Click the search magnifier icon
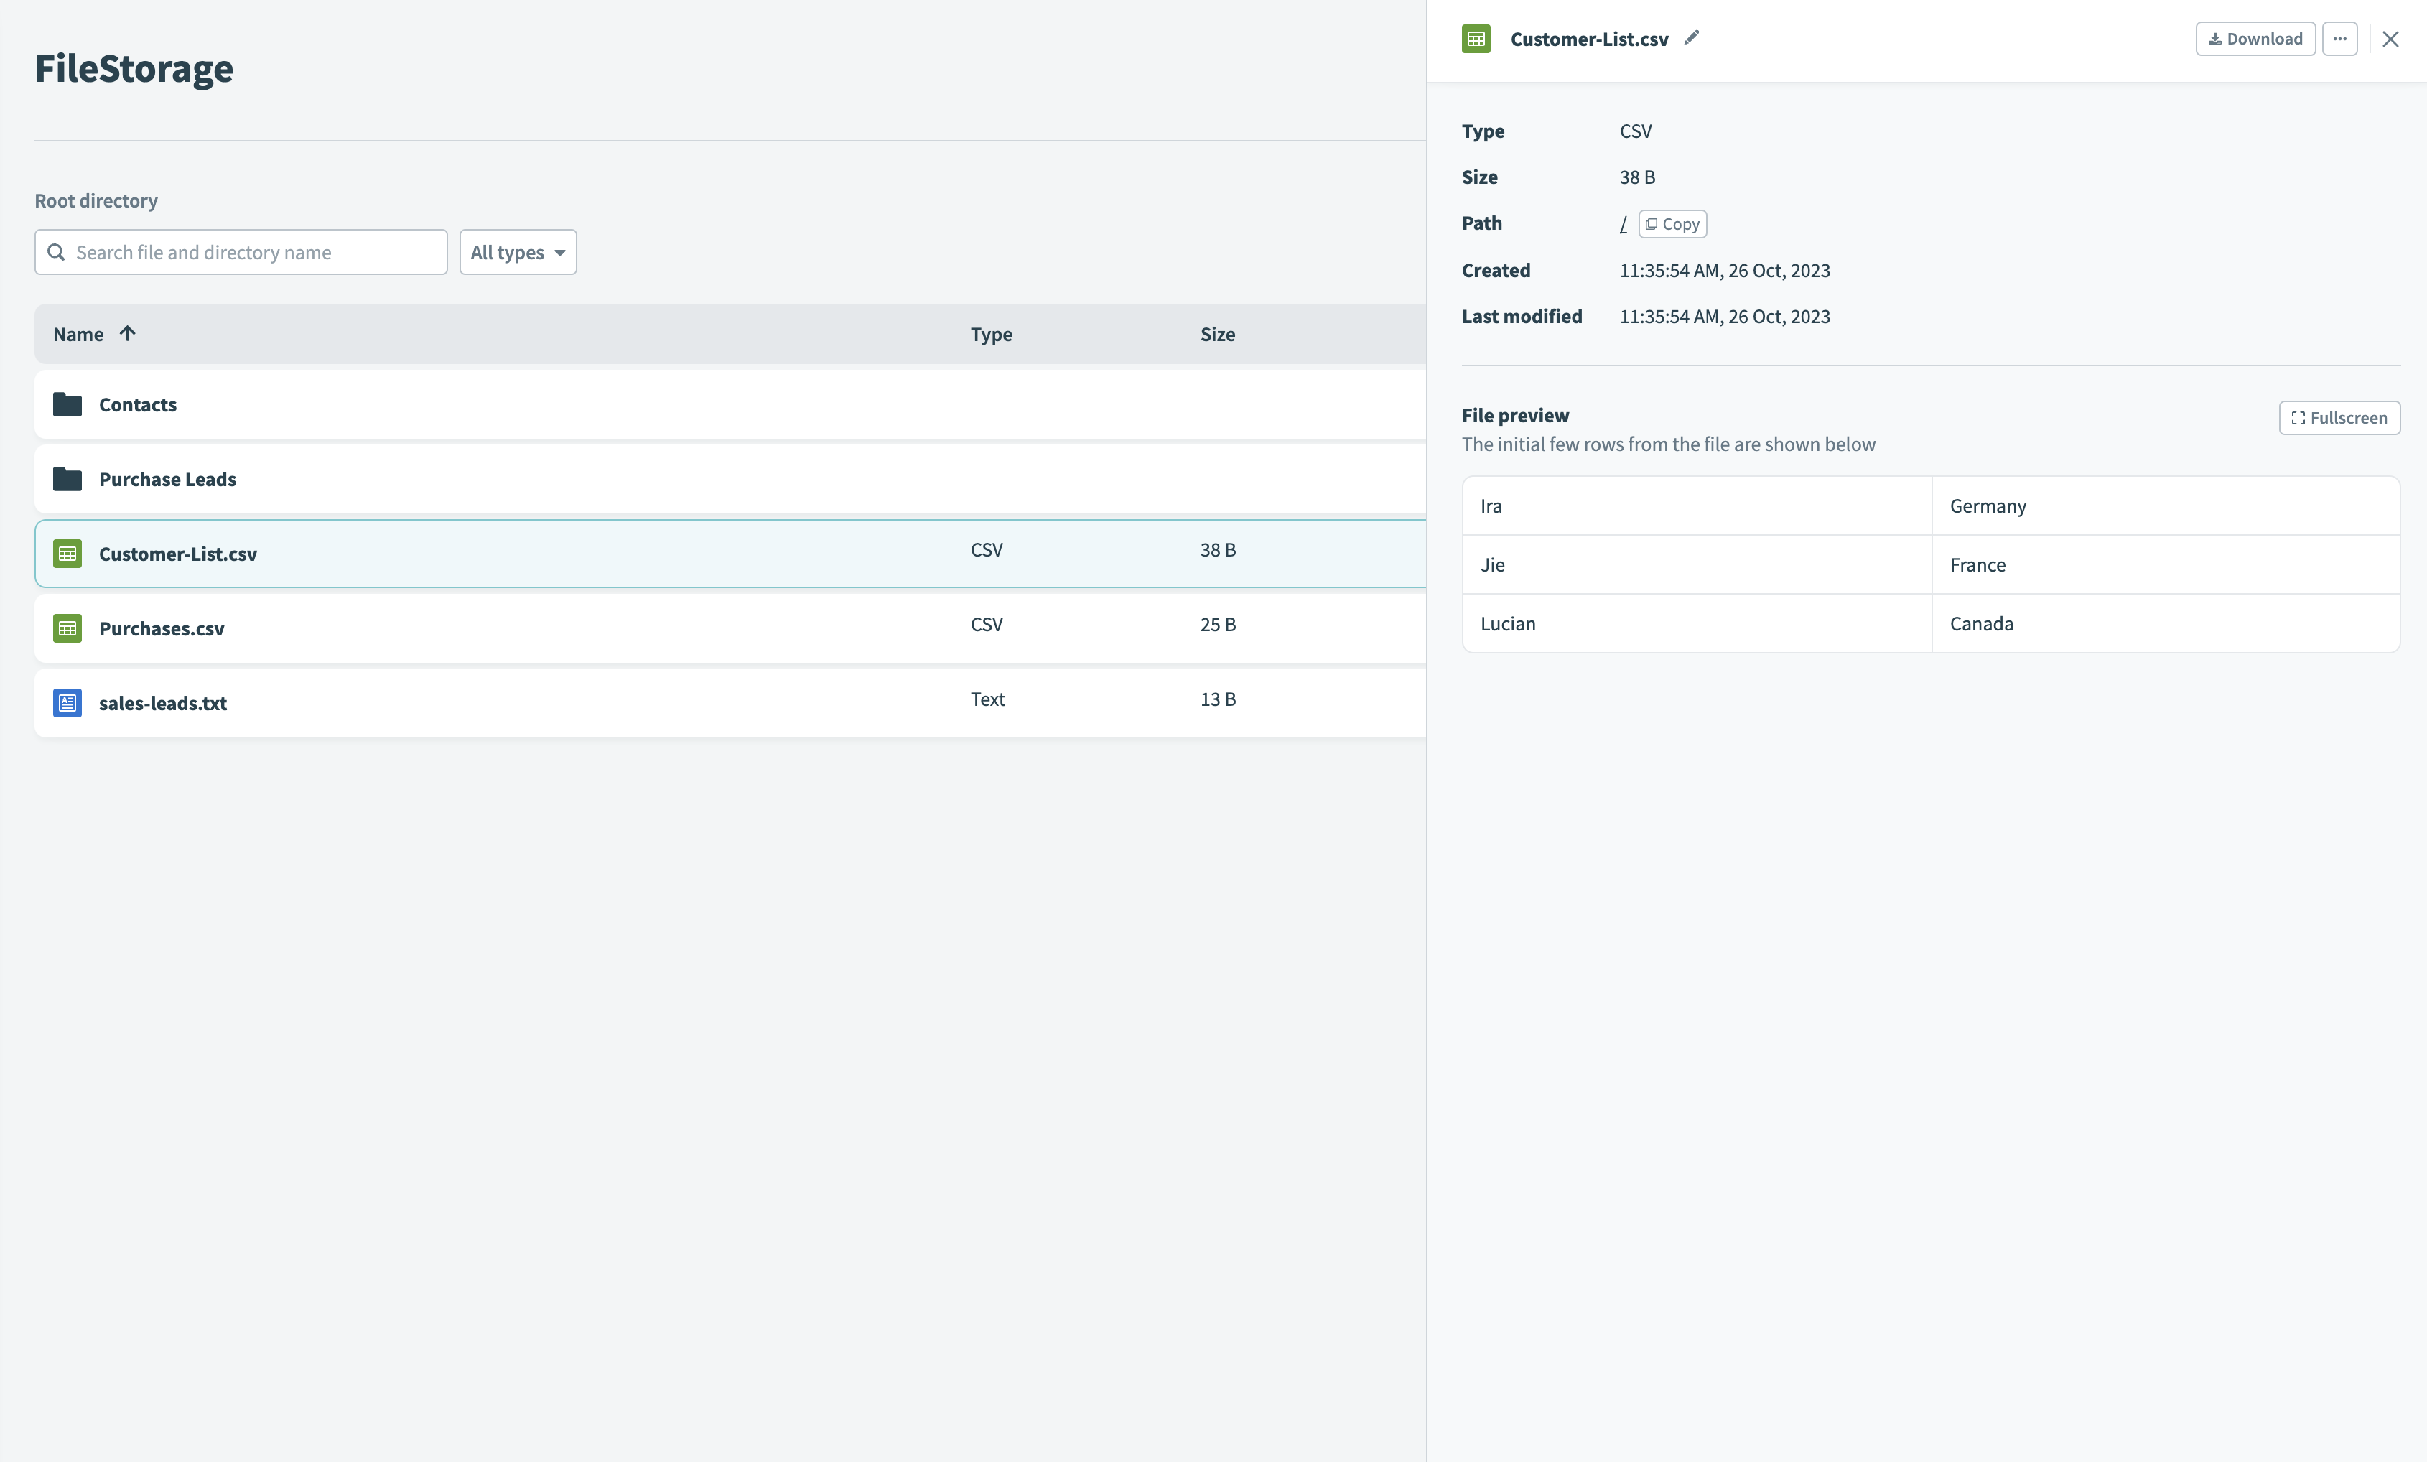2427x1462 pixels. [56, 252]
